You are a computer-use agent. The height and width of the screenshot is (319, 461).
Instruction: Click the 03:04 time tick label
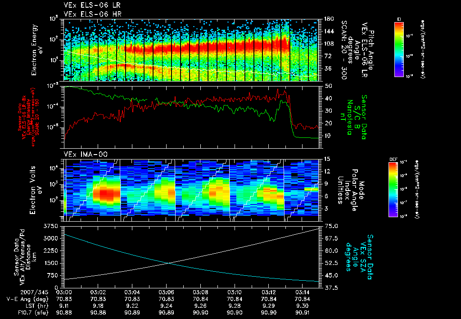click(132, 292)
